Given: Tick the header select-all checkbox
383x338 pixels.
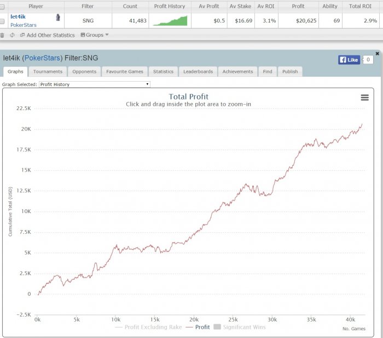Looking at the screenshot, I should (2, 7).
